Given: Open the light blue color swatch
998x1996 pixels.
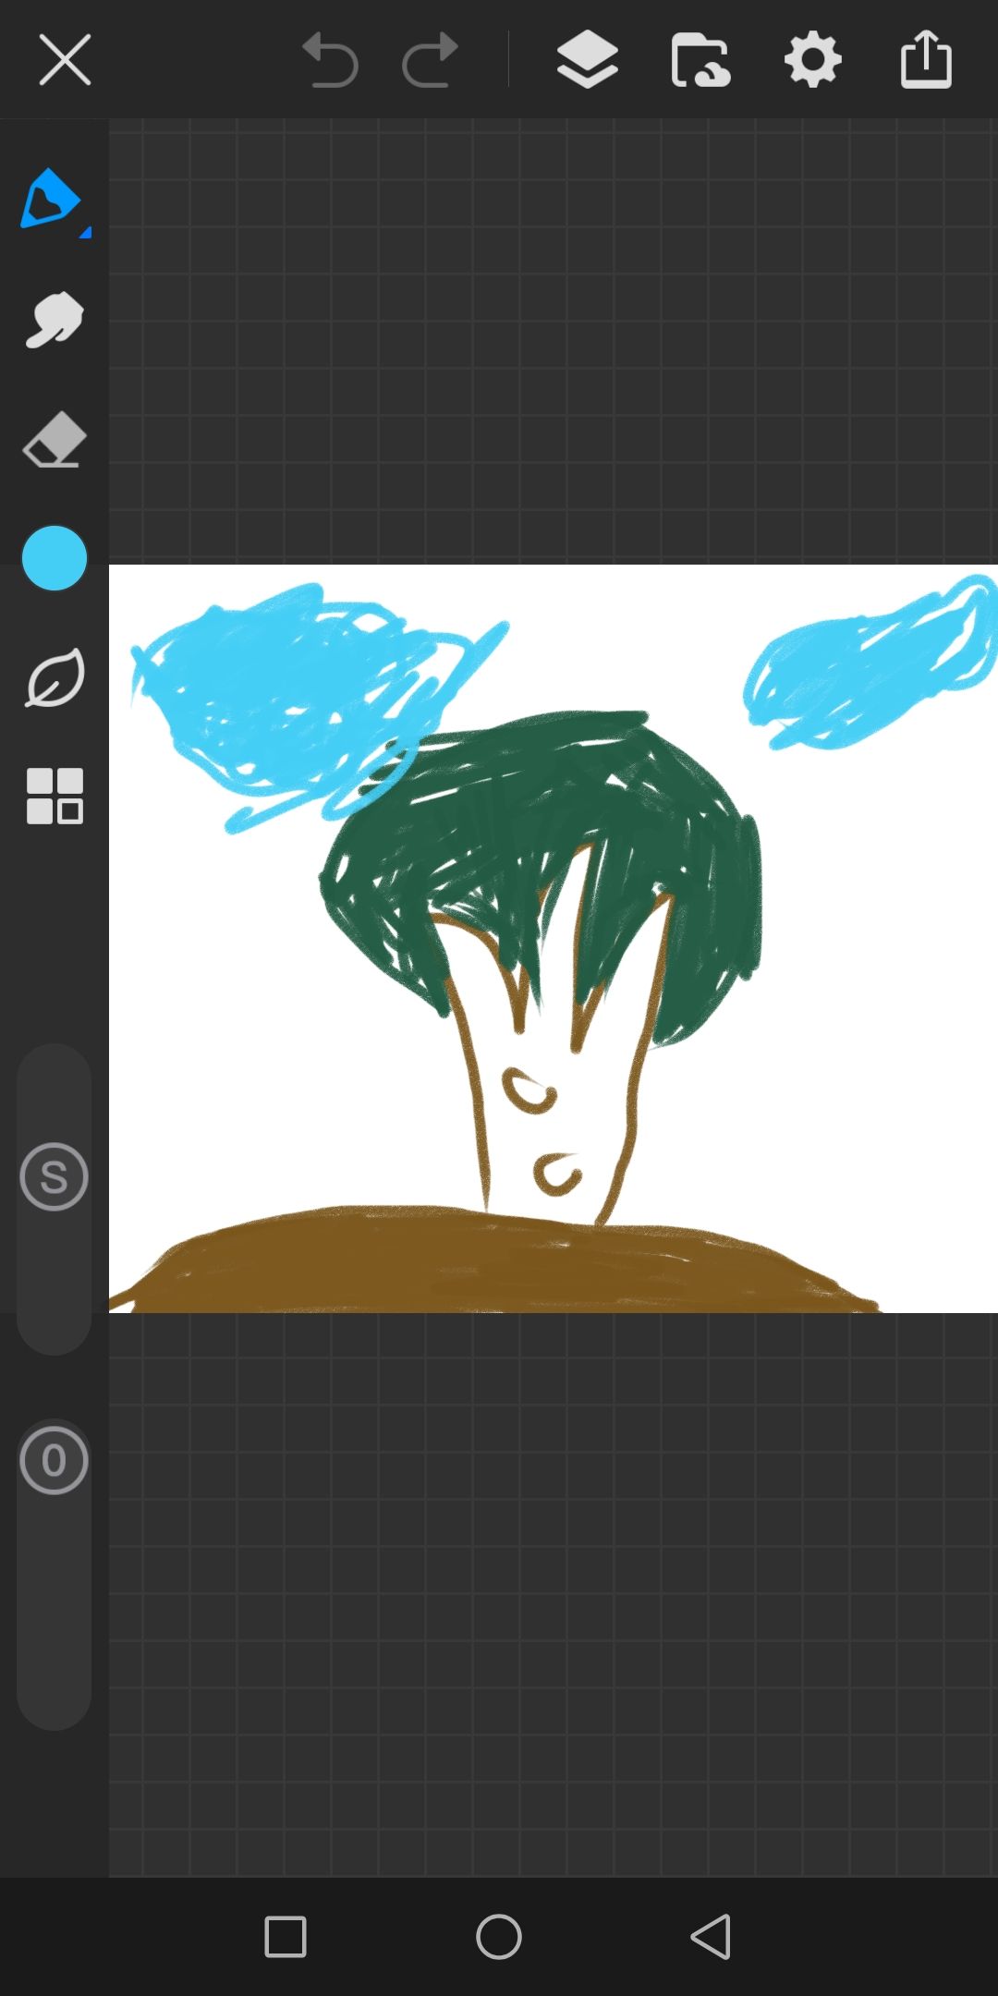Looking at the screenshot, I should pos(54,558).
